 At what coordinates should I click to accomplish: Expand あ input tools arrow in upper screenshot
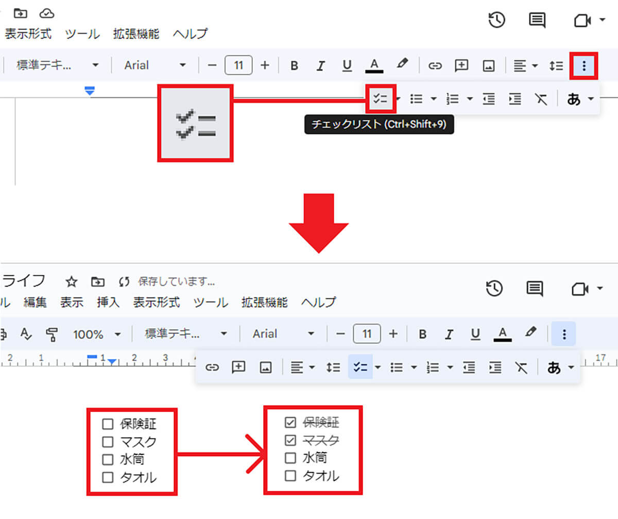click(x=591, y=99)
